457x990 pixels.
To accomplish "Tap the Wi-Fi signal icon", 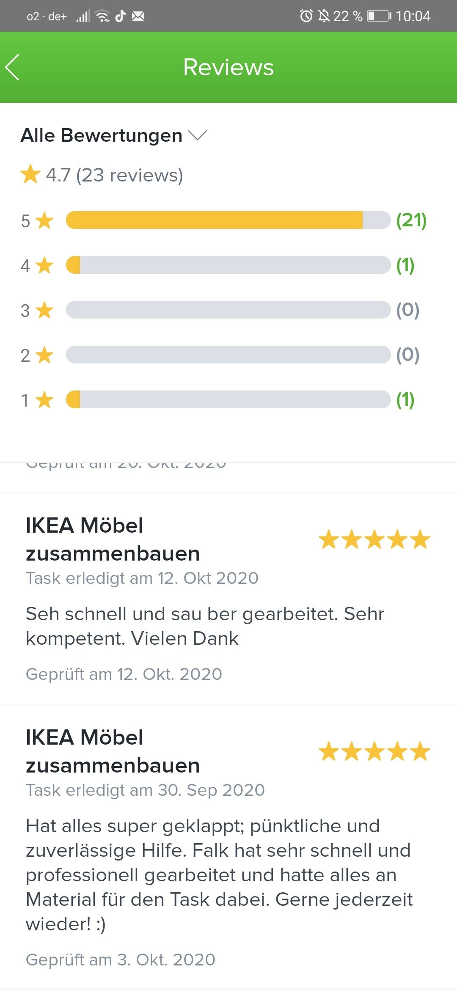I will [102, 16].
